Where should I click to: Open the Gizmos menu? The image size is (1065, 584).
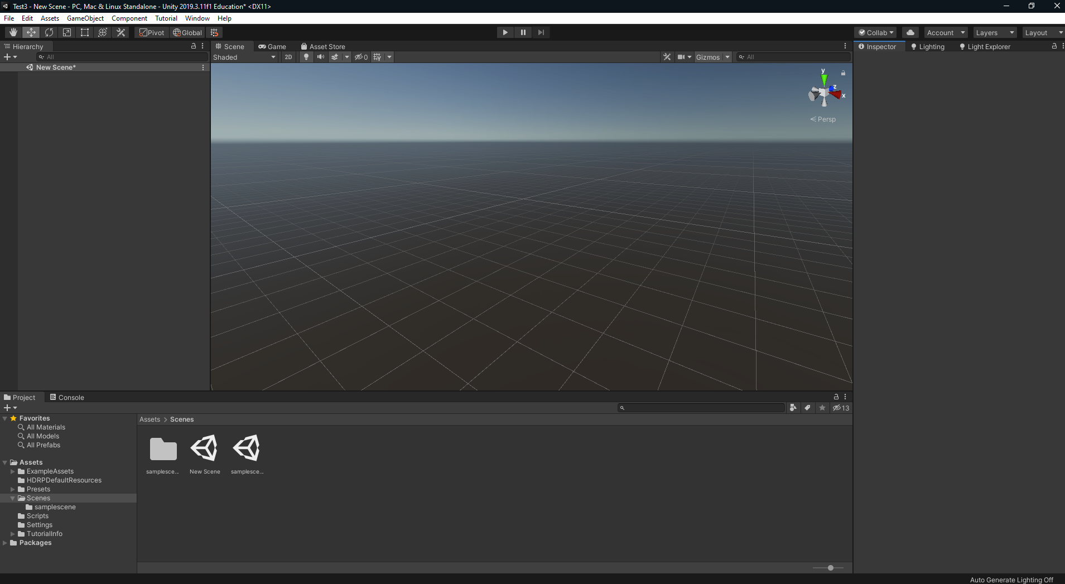708,57
